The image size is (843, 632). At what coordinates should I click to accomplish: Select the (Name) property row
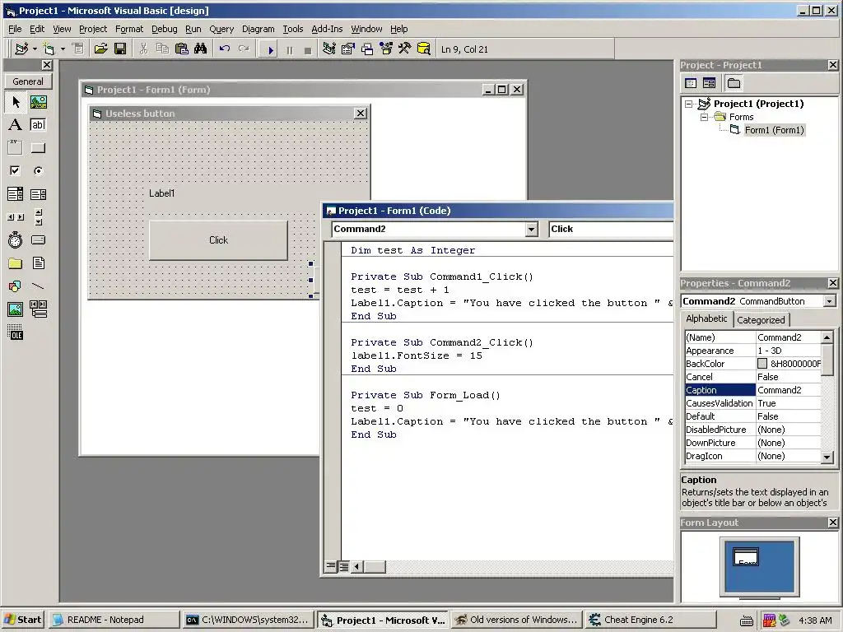[752, 337]
